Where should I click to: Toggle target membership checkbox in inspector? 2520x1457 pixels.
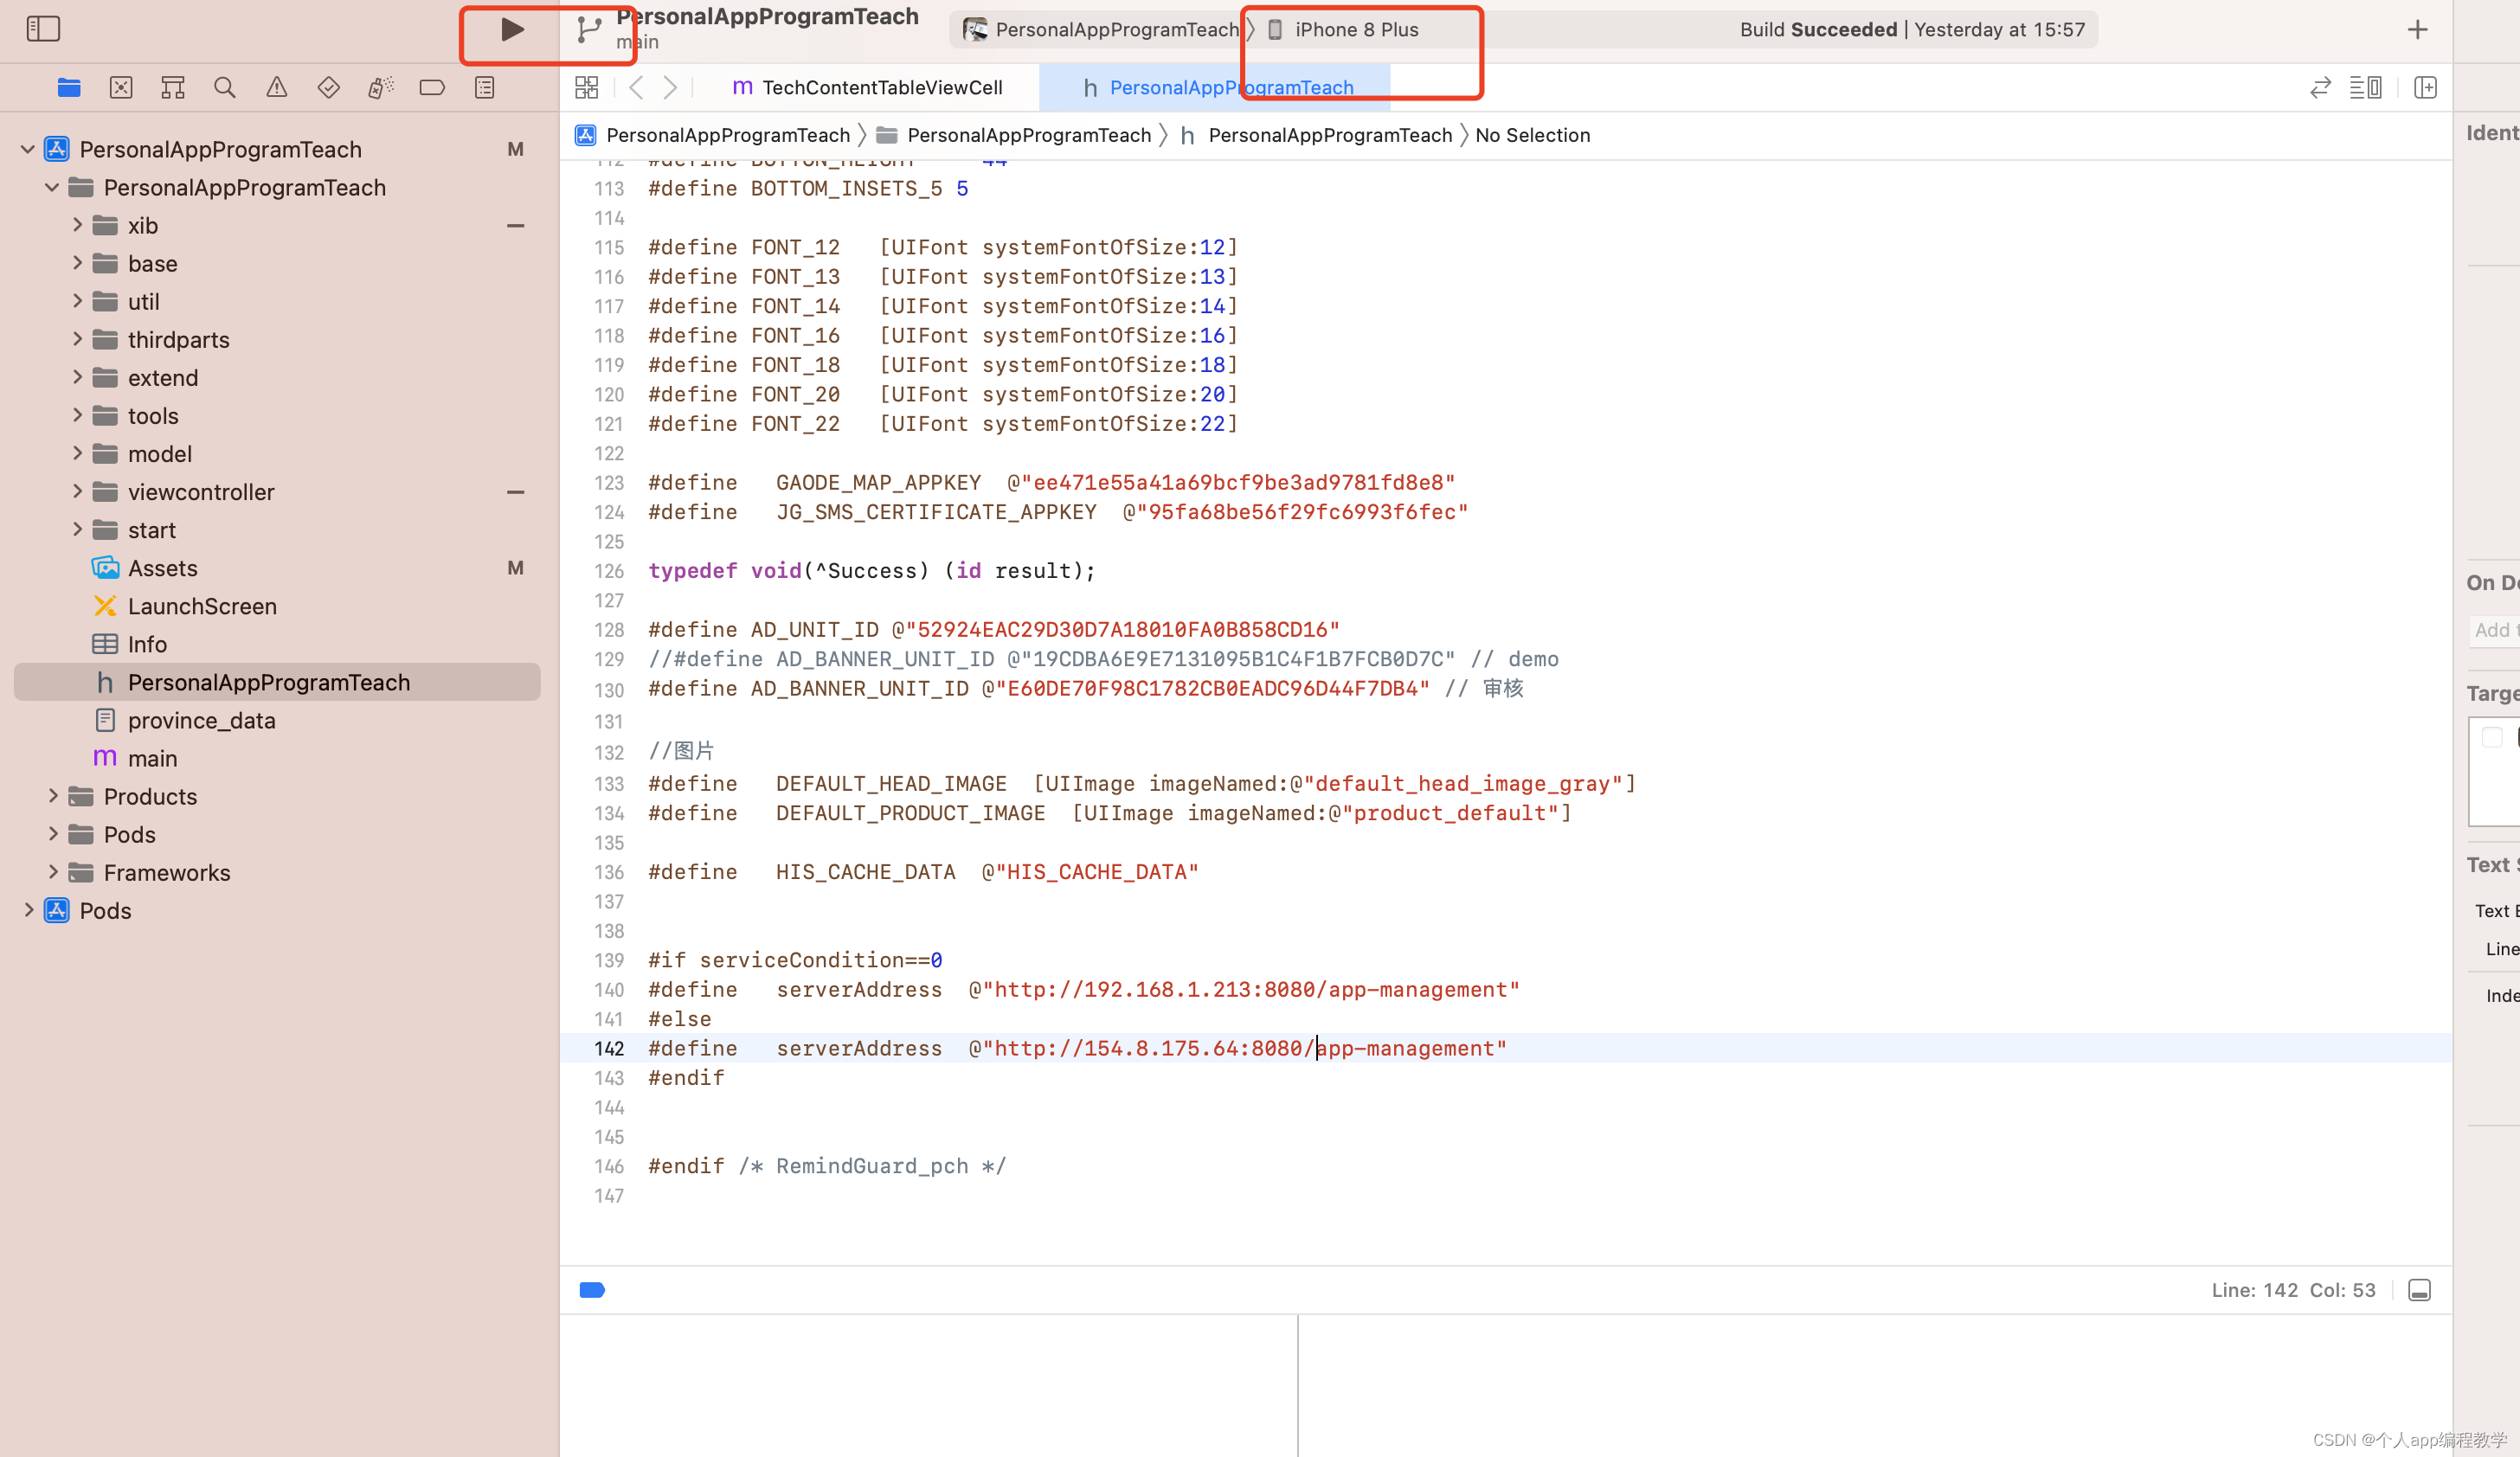pos(2492,737)
